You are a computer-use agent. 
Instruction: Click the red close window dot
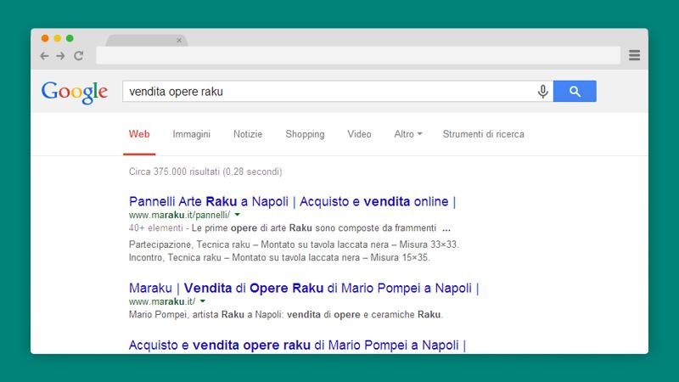(45, 38)
